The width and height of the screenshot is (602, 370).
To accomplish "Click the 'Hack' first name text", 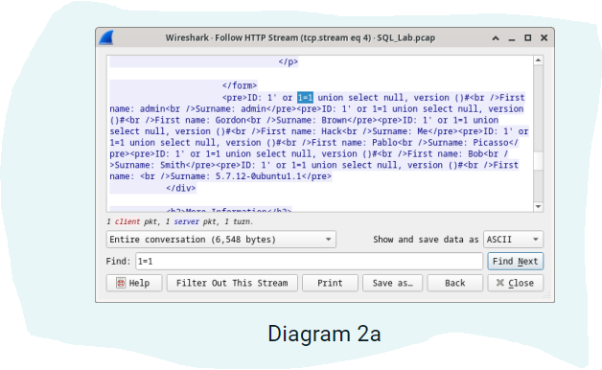I will [x=332, y=131].
